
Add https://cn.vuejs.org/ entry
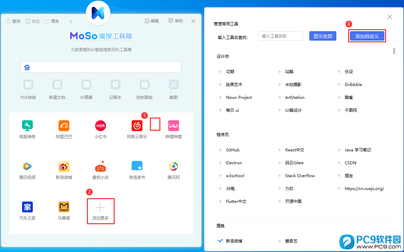(x=339, y=189)
